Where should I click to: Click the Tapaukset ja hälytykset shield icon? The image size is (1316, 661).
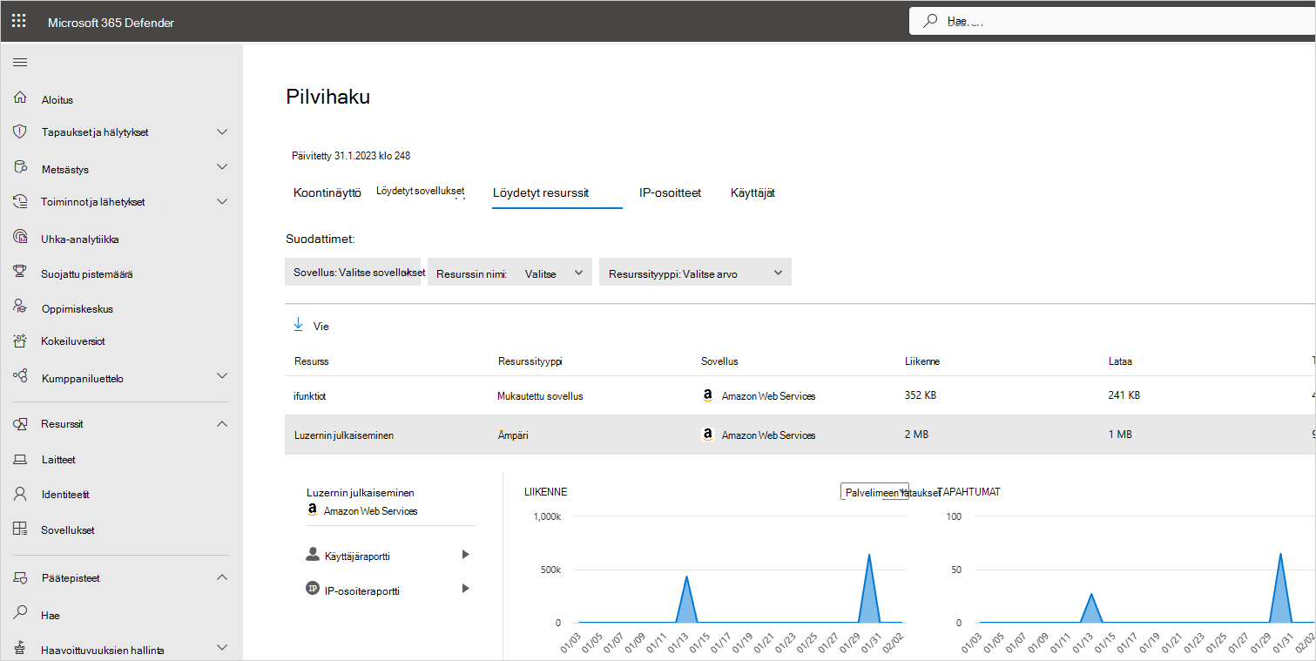point(21,132)
